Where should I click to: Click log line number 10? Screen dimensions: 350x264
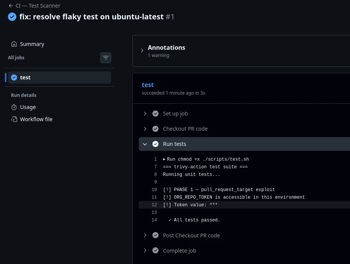tap(154, 190)
